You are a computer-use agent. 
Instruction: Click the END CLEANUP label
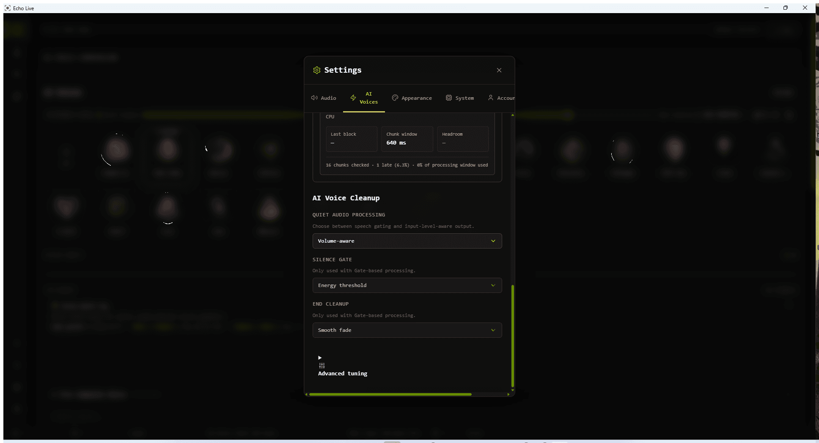330,304
